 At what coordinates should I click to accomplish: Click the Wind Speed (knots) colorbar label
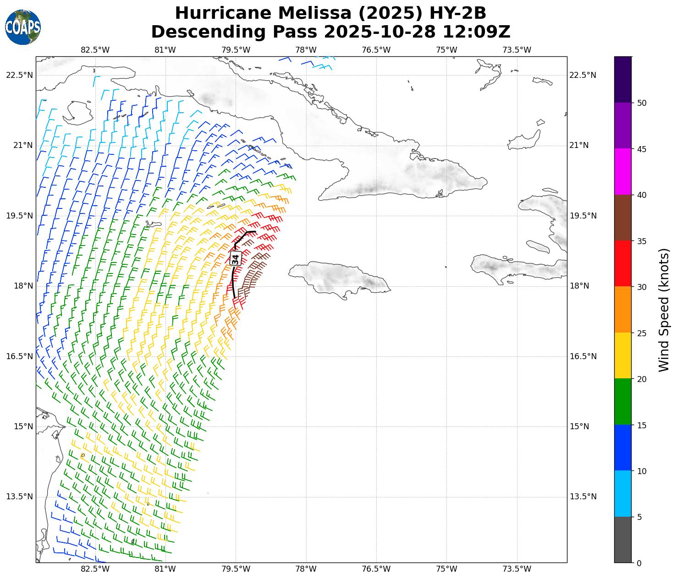coord(663,310)
